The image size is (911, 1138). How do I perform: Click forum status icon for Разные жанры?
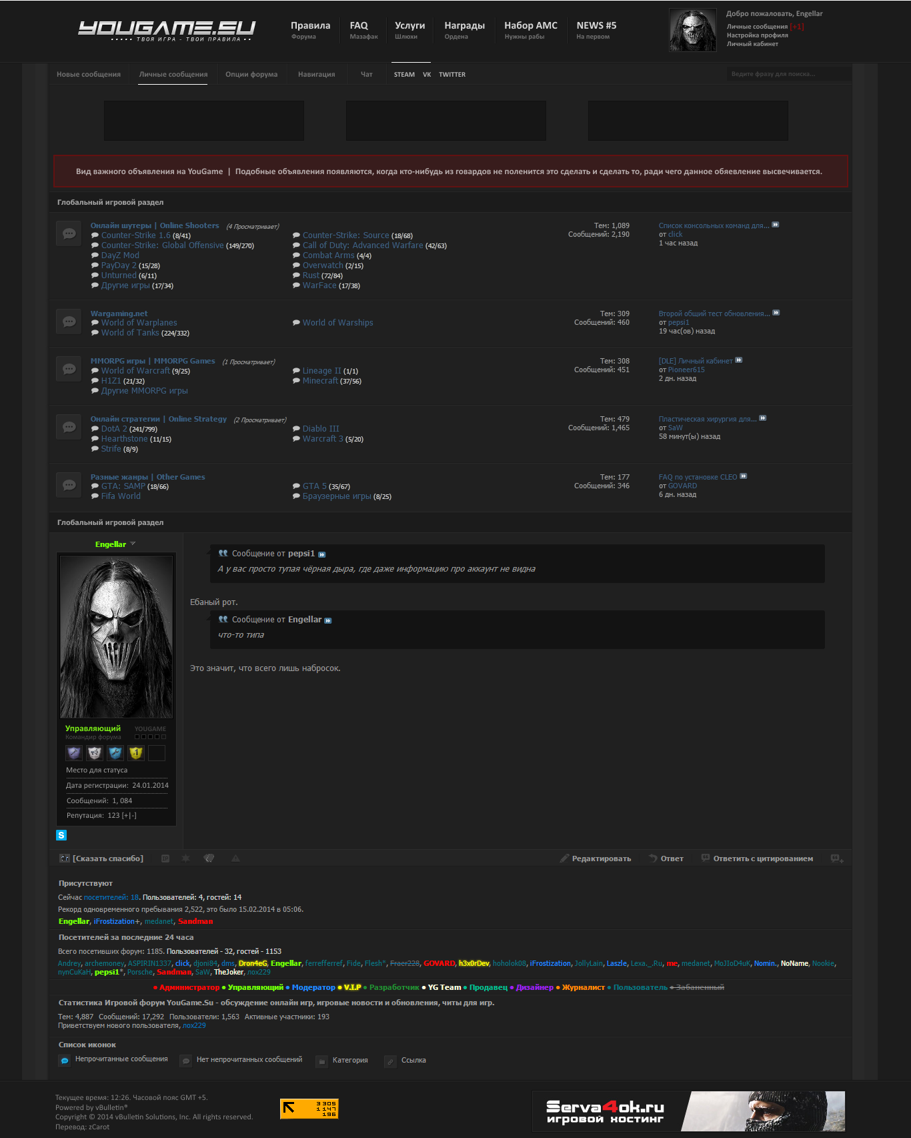coord(69,485)
